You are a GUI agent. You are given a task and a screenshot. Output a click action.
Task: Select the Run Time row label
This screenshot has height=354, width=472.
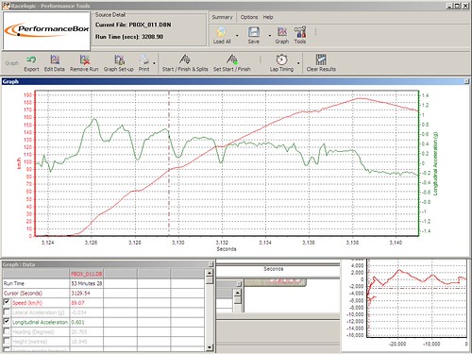click(14, 283)
